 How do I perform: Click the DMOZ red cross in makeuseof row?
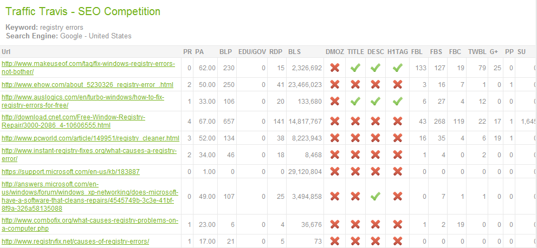[x=335, y=68]
